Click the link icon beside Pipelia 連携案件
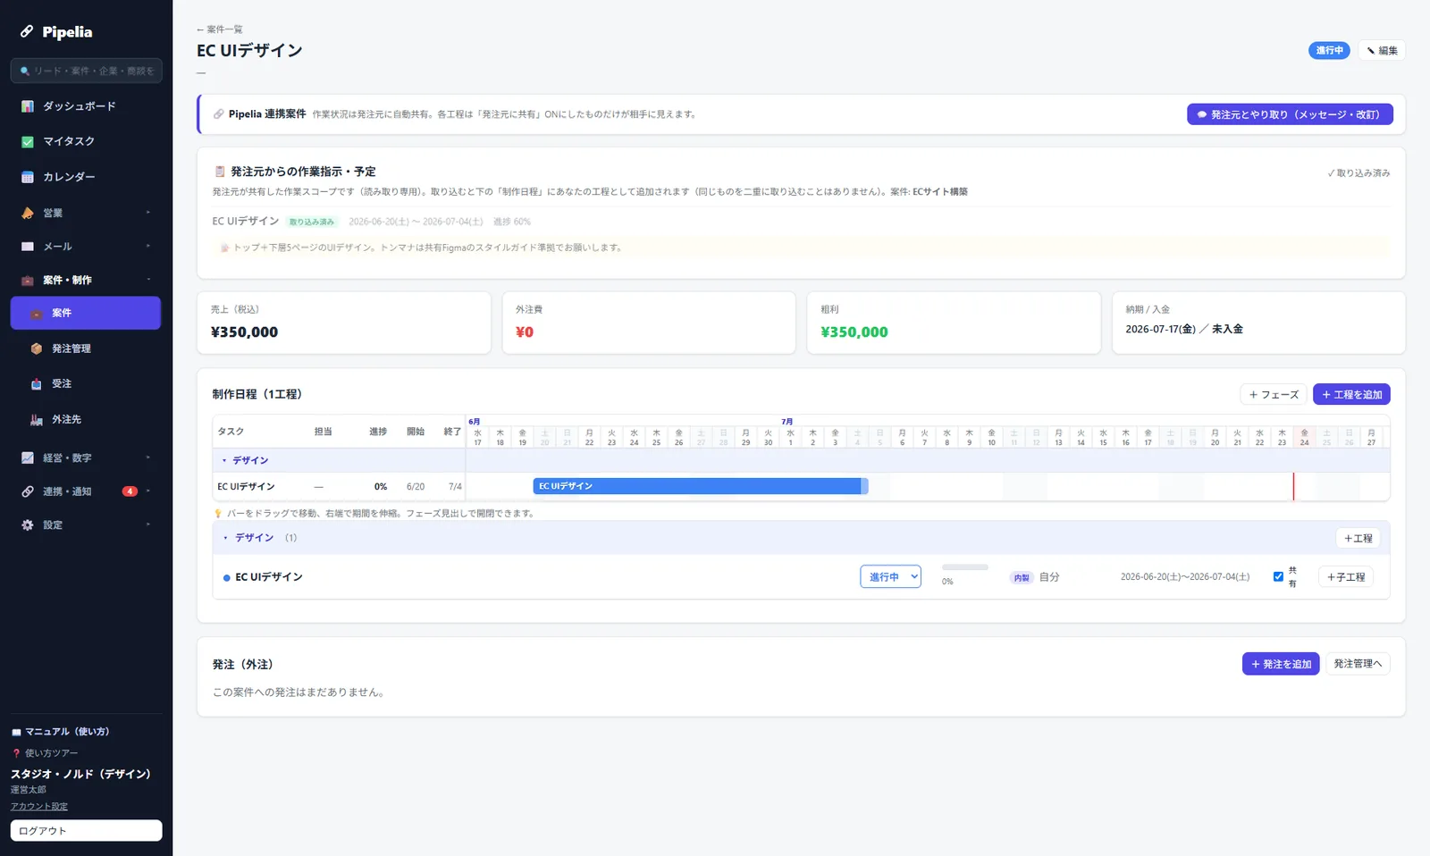This screenshot has width=1430, height=856. coord(219,114)
